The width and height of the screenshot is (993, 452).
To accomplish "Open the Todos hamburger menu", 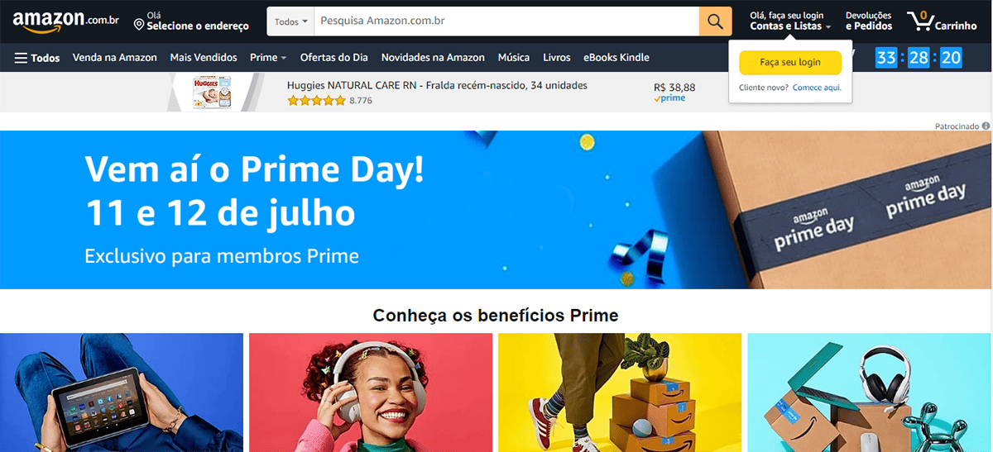I will (37, 58).
